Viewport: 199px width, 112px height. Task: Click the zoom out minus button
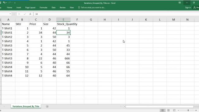[178, 110]
